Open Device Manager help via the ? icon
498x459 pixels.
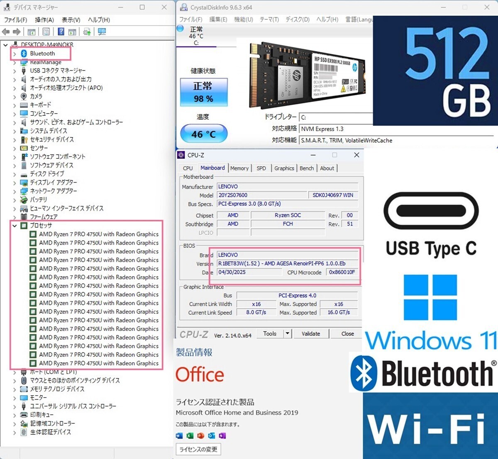point(61,32)
